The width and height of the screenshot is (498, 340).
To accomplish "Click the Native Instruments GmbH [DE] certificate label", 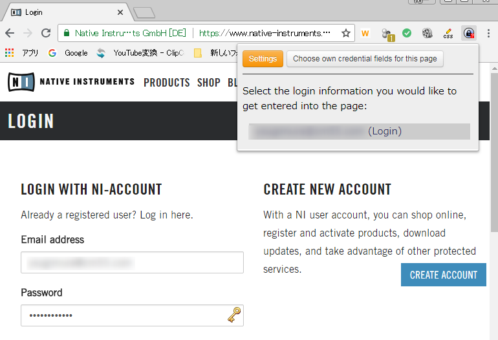I will (131, 33).
